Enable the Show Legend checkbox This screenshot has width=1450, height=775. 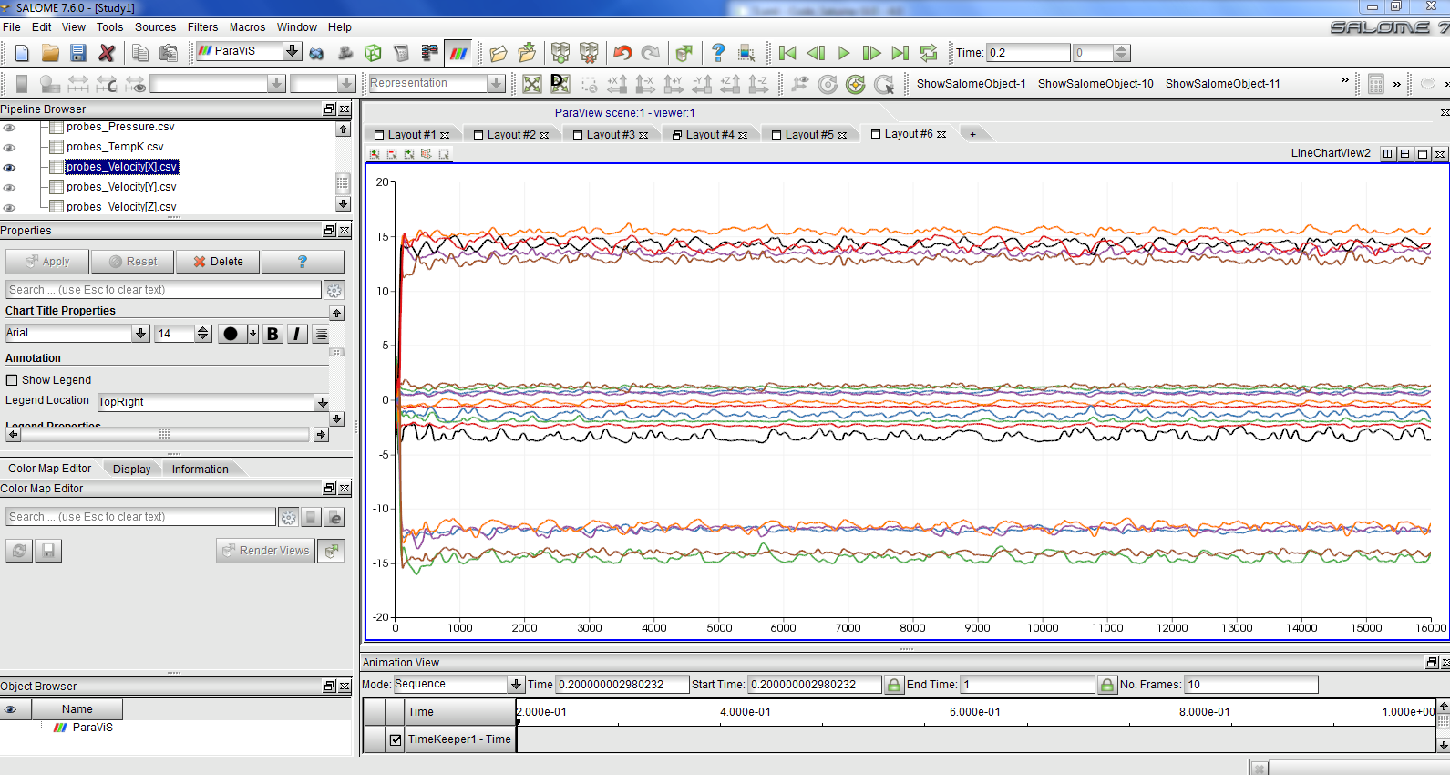click(12, 380)
